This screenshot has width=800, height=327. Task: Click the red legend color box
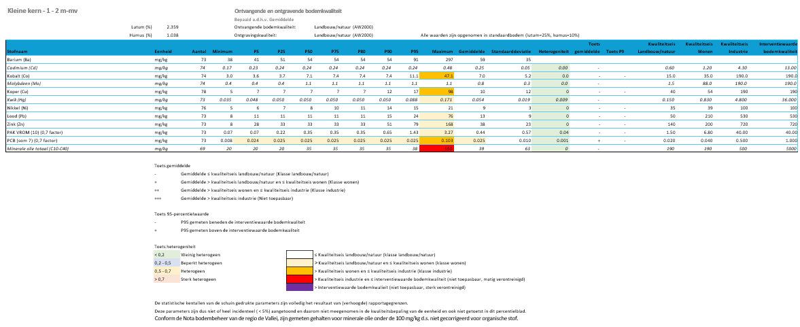(300, 279)
